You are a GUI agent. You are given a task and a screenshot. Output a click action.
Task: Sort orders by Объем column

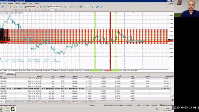coord(59,76)
